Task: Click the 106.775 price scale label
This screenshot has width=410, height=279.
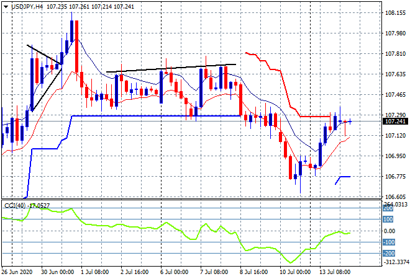Action: pos(396,177)
